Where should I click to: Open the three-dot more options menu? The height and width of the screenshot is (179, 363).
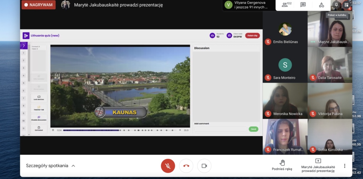click(x=345, y=166)
